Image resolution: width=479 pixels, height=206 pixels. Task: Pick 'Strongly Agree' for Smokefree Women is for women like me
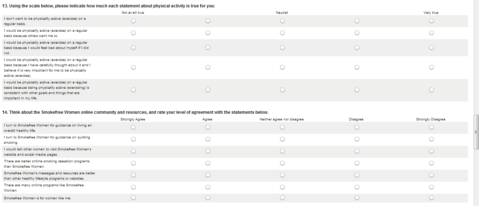pyautogui.click(x=133, y=198)
